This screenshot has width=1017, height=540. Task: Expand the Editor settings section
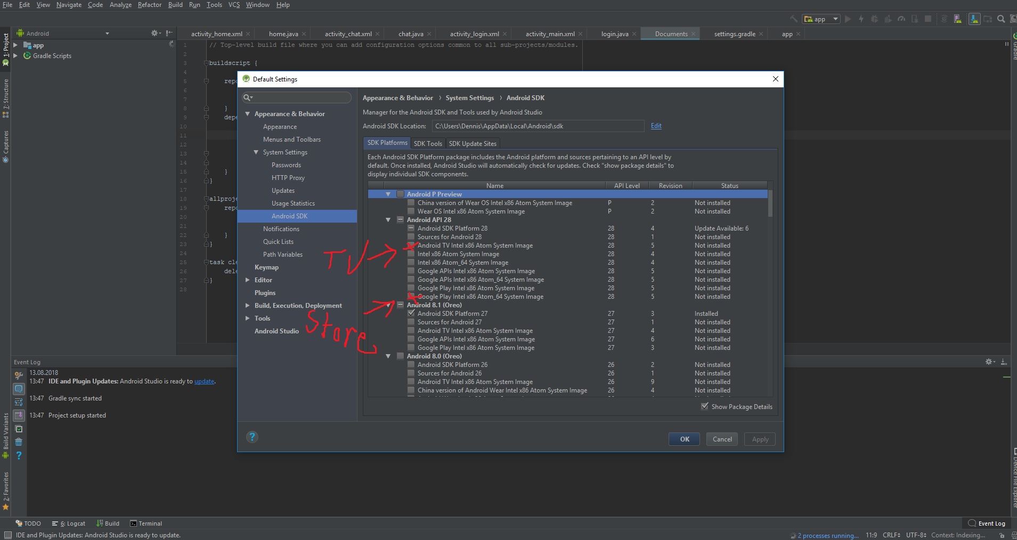[247, 280]
